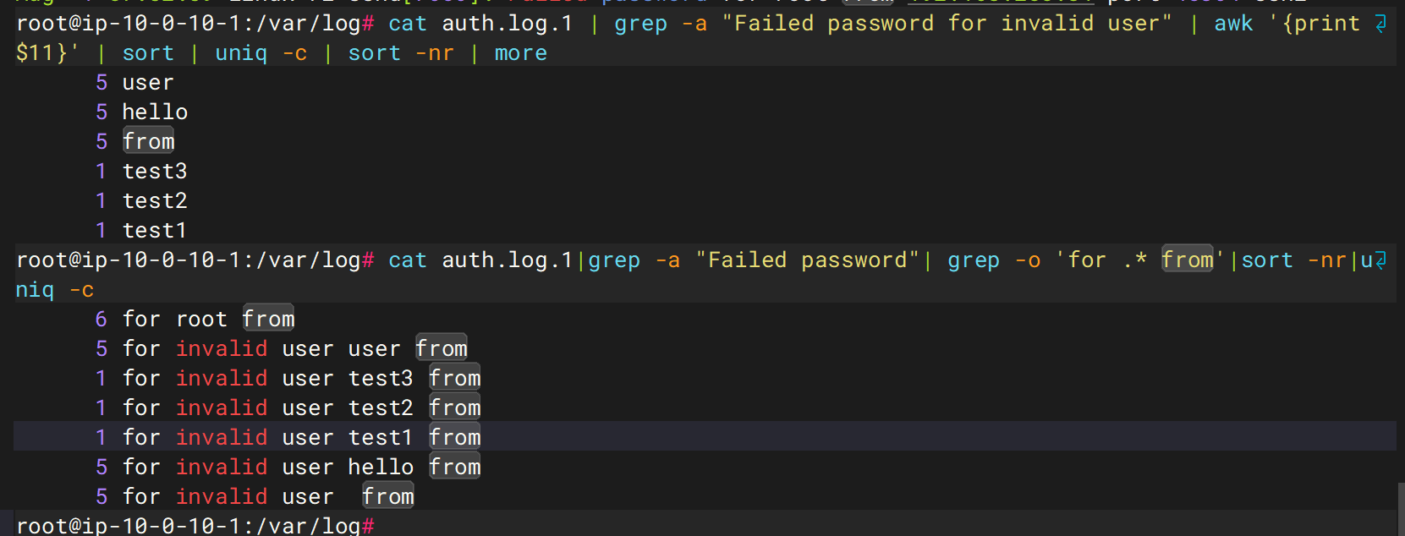This screenshot has height=536, width=1405.
Task: Click highlighted "from" inside the grep -o pattern
Action: (1187, 260)
